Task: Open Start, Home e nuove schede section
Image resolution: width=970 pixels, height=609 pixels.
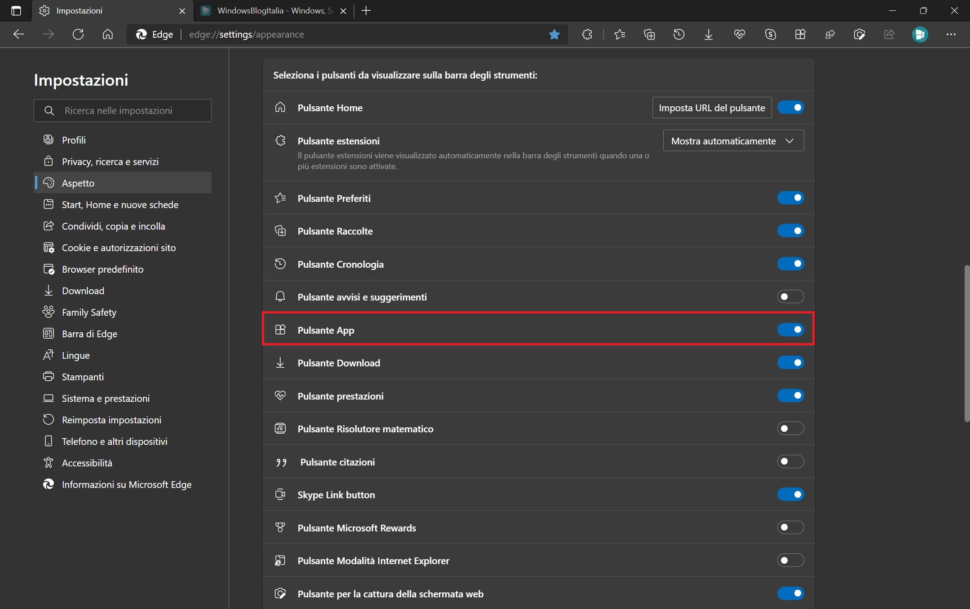Action: pos(123,204)
